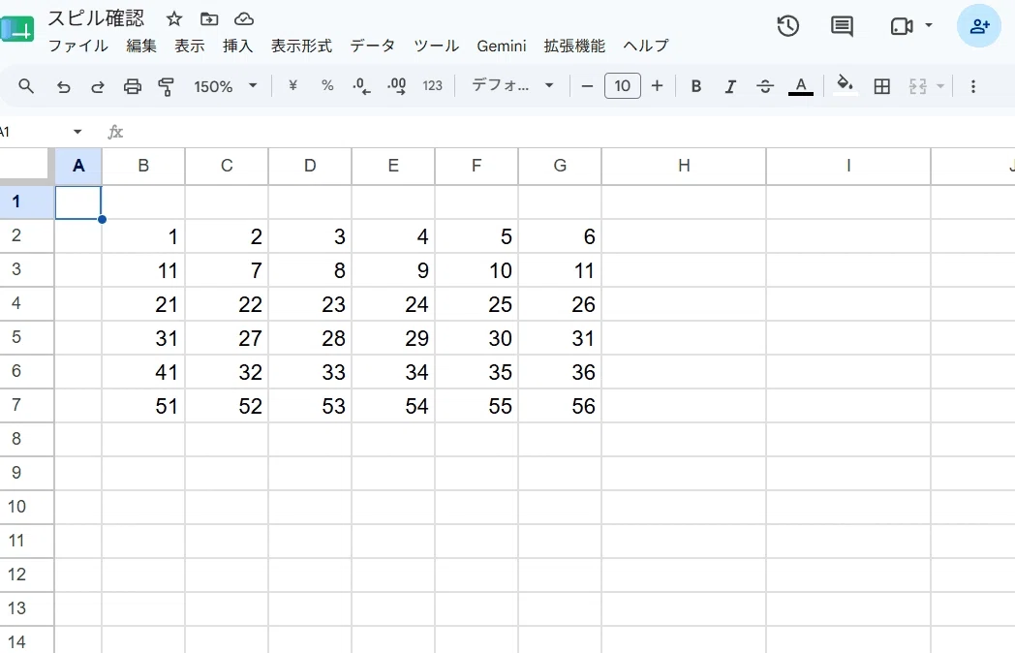Toggle bold formatting
Viewport: 1015px width, 653px height.
pos(696,86)
